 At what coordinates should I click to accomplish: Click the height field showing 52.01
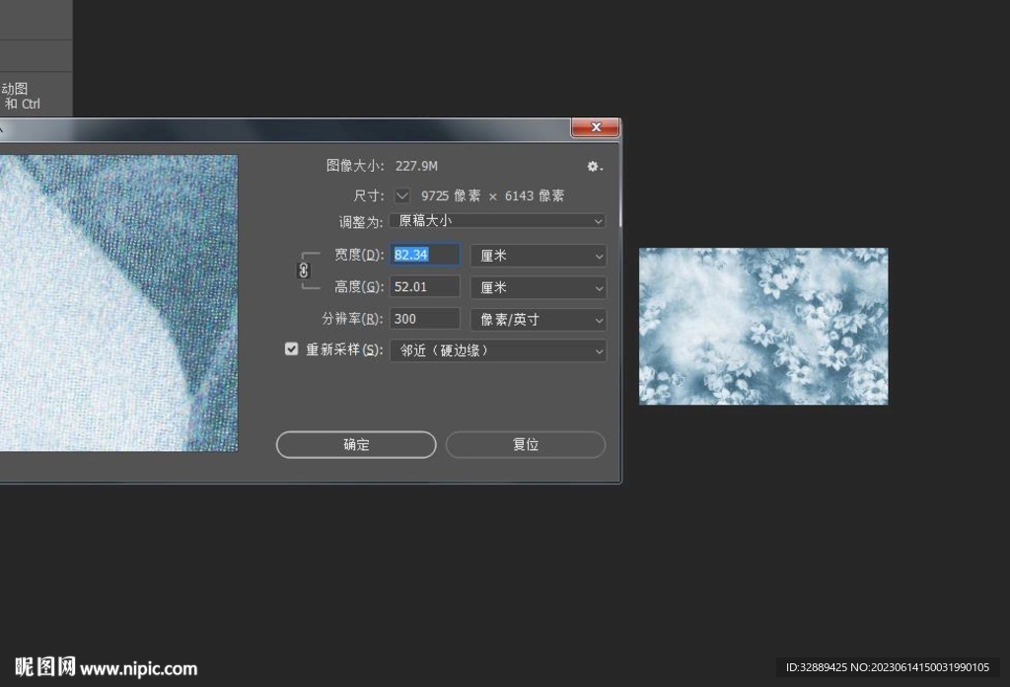424,286
